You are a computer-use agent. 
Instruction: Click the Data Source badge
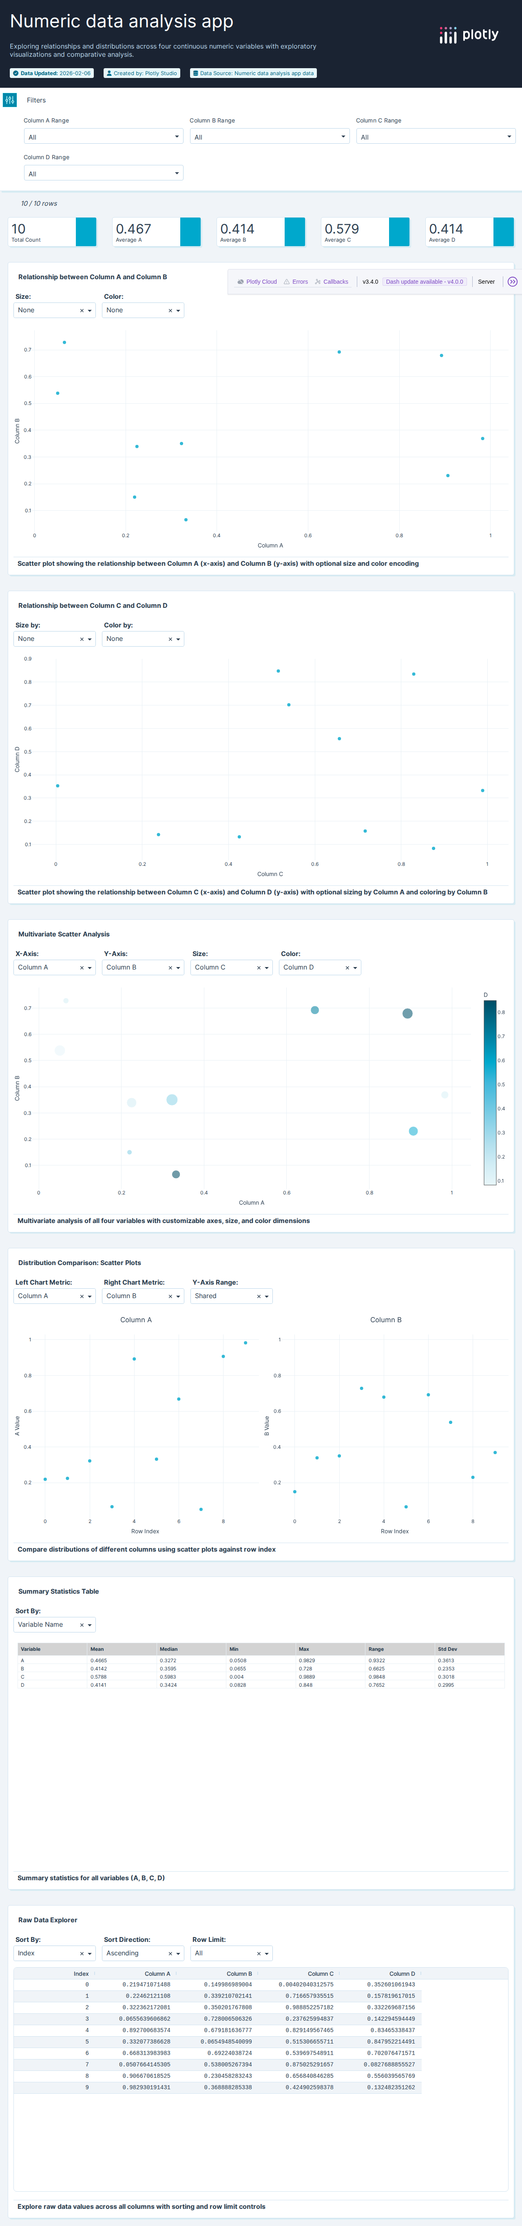[254, 73]
